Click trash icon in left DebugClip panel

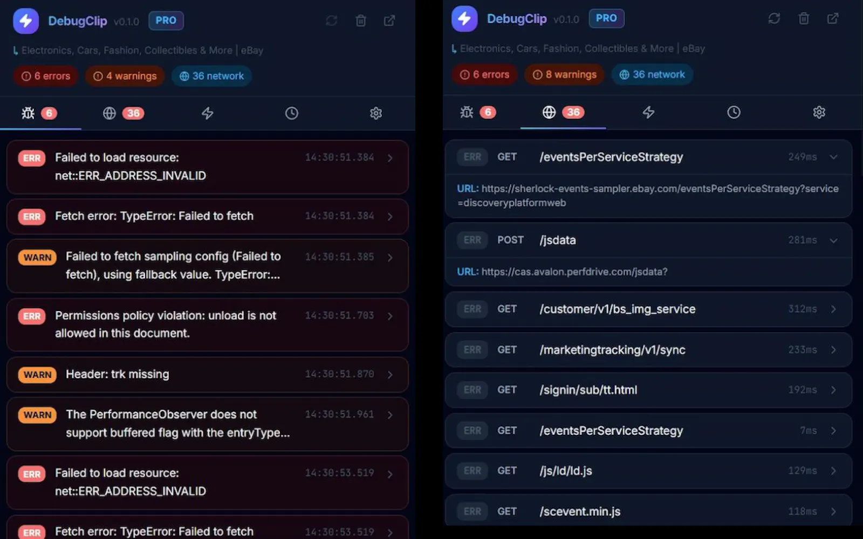coord(361,20)
